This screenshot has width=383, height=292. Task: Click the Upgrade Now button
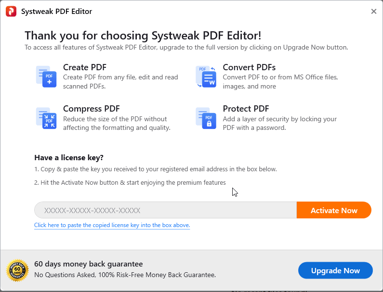pyautogui.click(x=335, y=270)
